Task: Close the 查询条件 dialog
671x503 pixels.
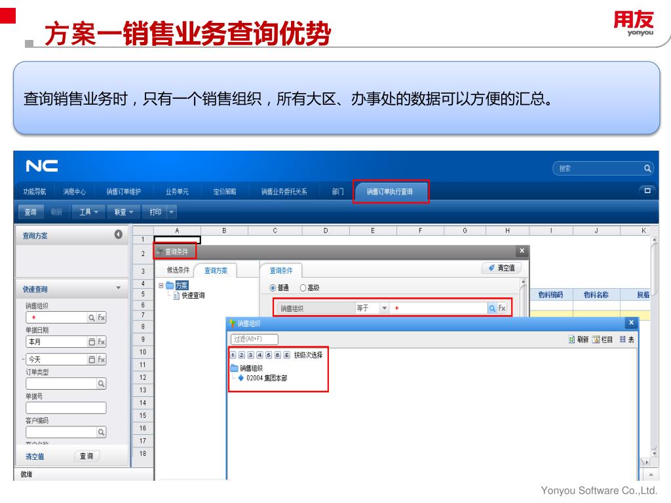Action: pyautogui.click(x=522, y=251)
